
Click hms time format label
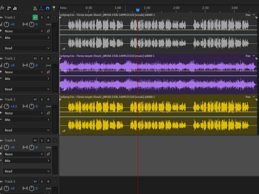pyautogui.click(x=63, y=8)
